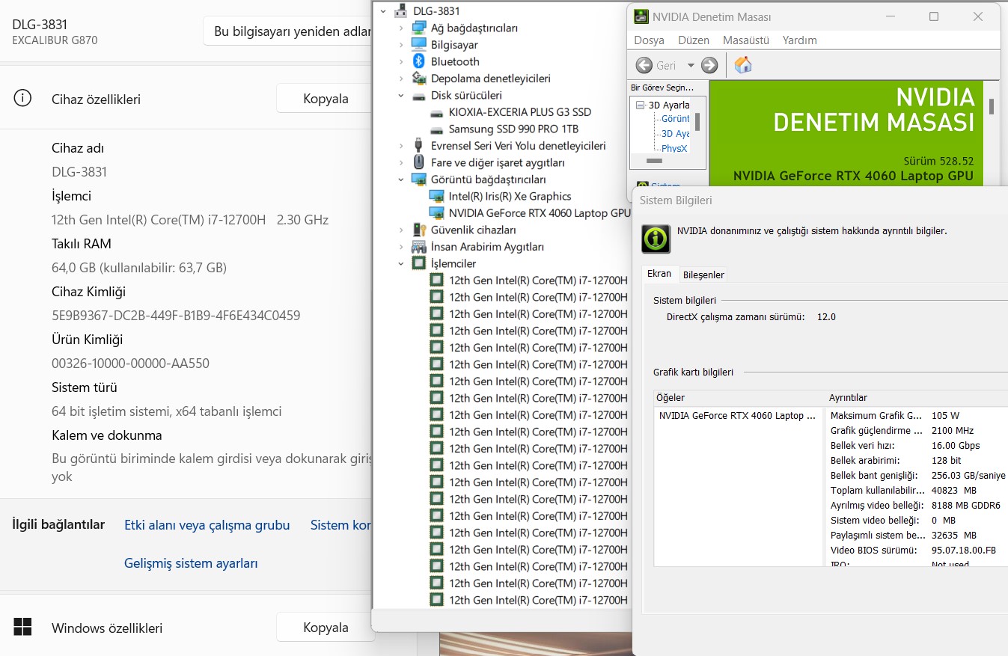Image resolution: width=1008 pixels, height=656 pixels.
Task: Click the Forward arrow icon in NVIDIA toolbar
Action: (709, 65)
